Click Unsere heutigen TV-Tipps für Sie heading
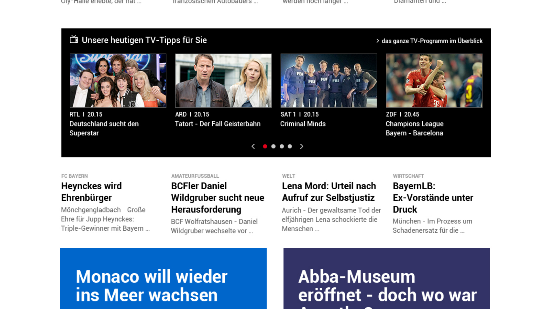This screenshot has width=553, height=309. click(x=144, y=40)
